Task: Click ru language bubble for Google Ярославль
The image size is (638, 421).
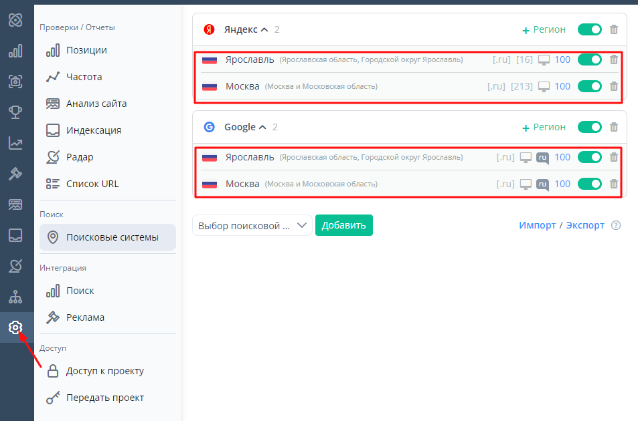Action: [542, 158]
